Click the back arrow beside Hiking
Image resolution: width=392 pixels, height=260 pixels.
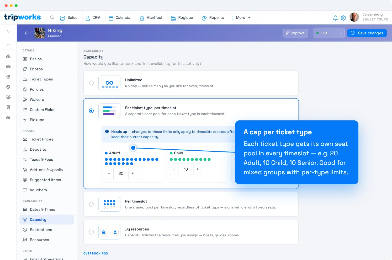tap(27, 33)
